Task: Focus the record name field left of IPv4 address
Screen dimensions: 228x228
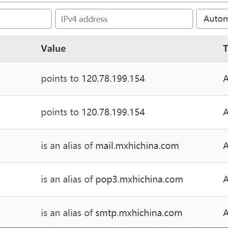Action: 26,19
